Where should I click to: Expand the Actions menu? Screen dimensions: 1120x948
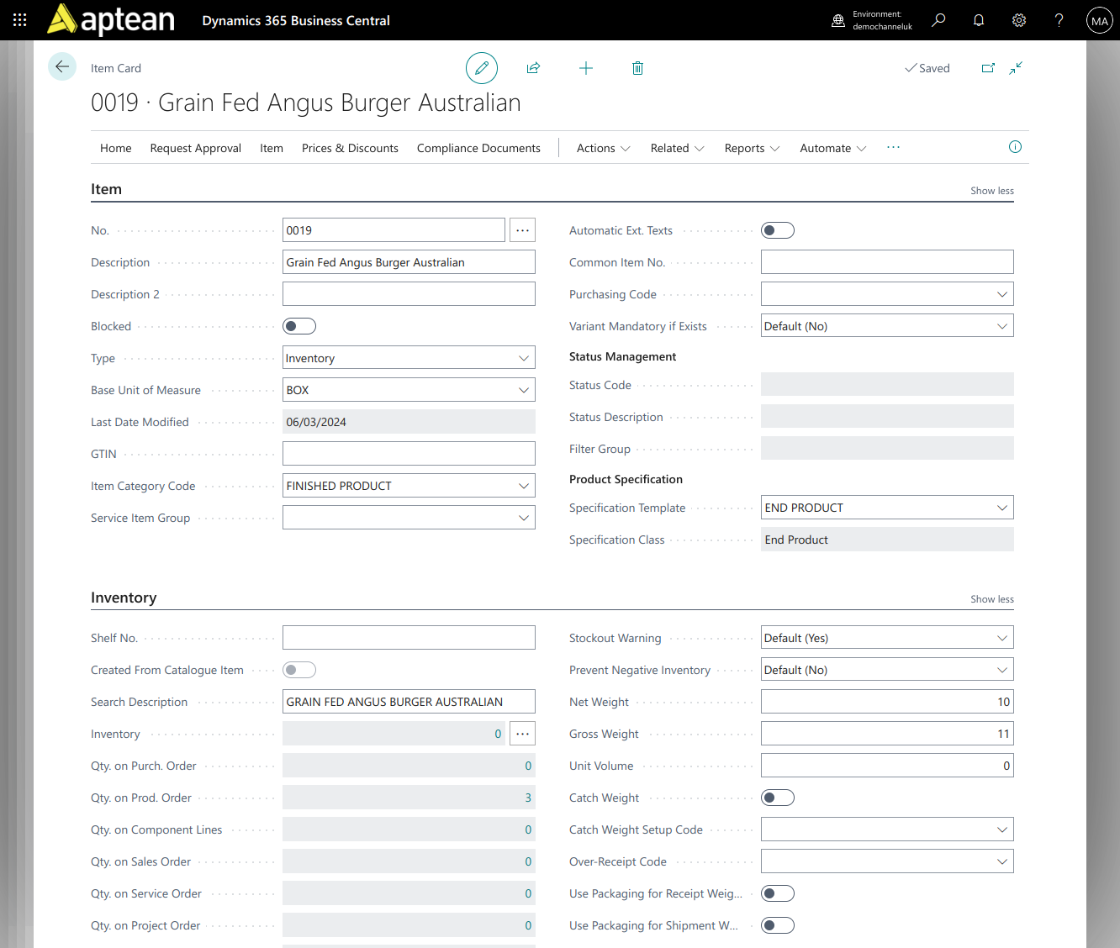[604, 148]
